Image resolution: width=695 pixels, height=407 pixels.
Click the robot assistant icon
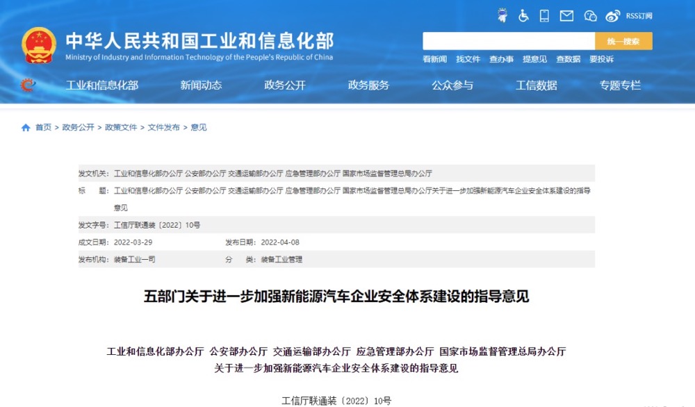pyautogui.click(x=502, y=15)
